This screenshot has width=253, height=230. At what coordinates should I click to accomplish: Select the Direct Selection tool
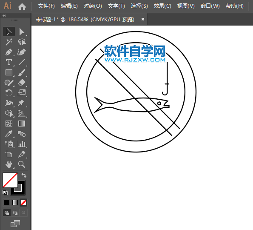point(22,32)
